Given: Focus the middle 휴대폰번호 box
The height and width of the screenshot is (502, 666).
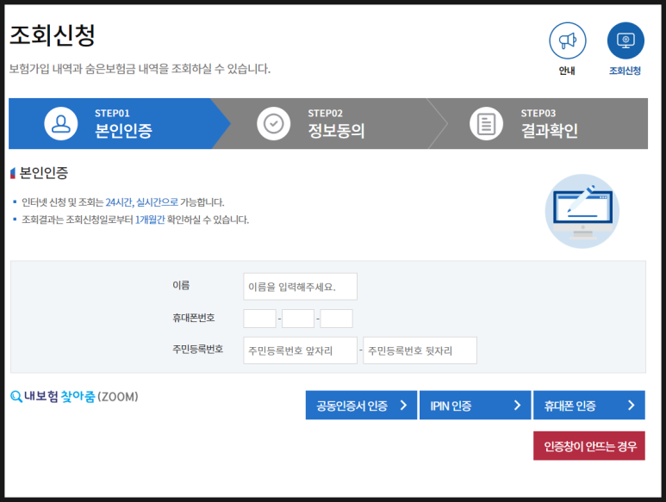Looking at the screenshot, I should [298, 319].
